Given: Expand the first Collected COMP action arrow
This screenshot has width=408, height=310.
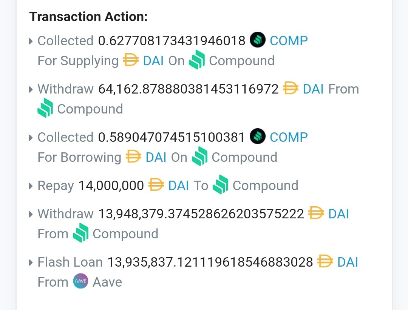Looking at the screenshot, I should (31, 41).
